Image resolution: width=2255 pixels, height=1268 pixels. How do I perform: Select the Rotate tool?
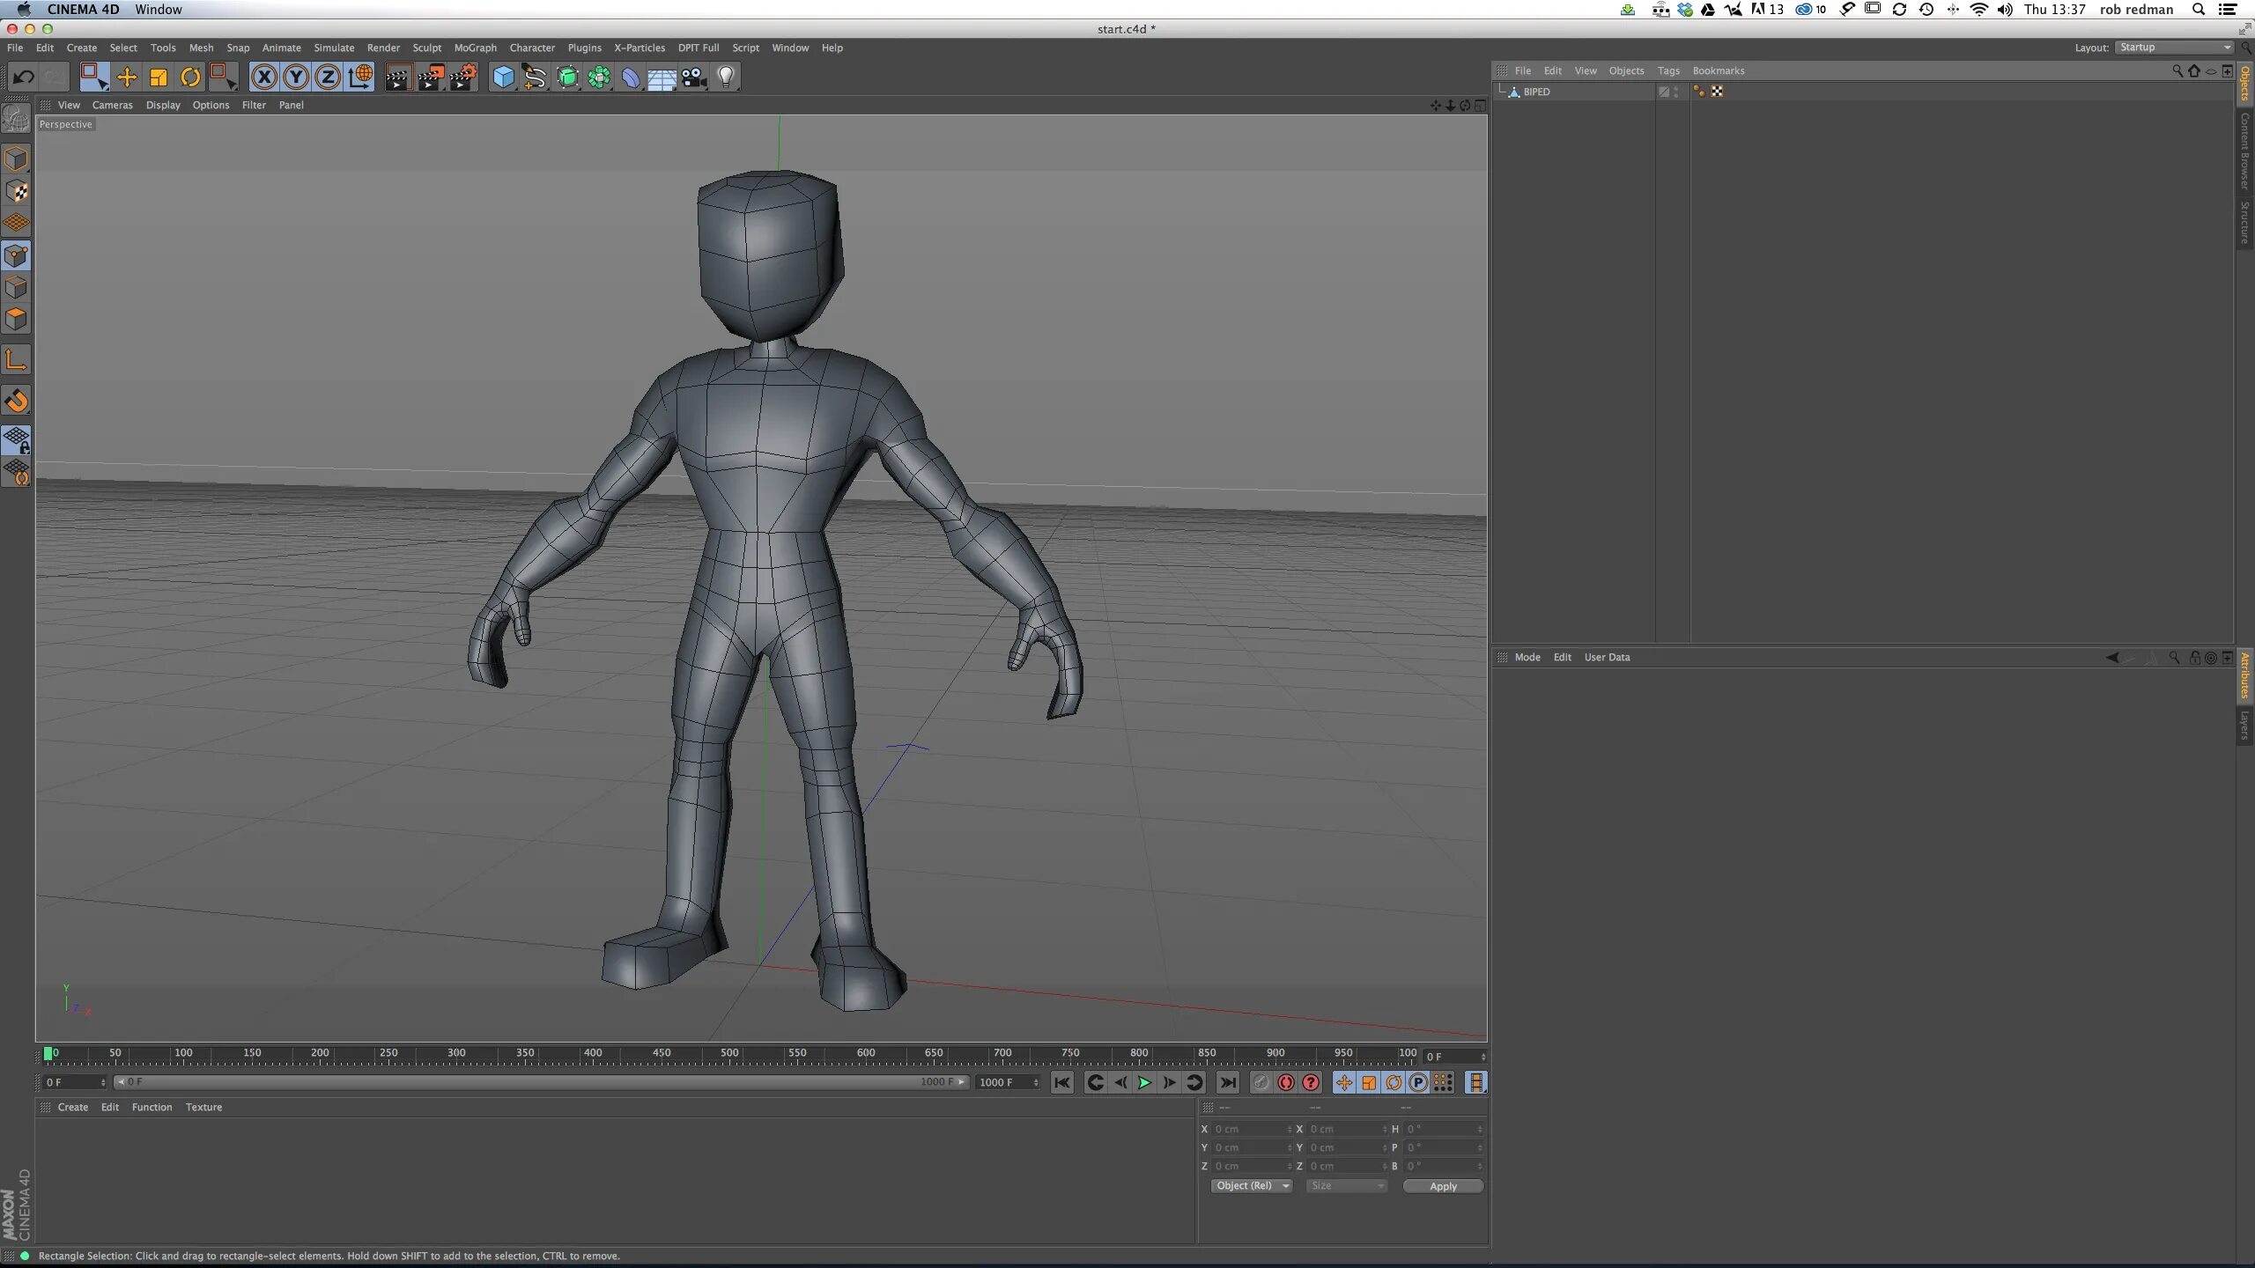(x=189, y=77)
